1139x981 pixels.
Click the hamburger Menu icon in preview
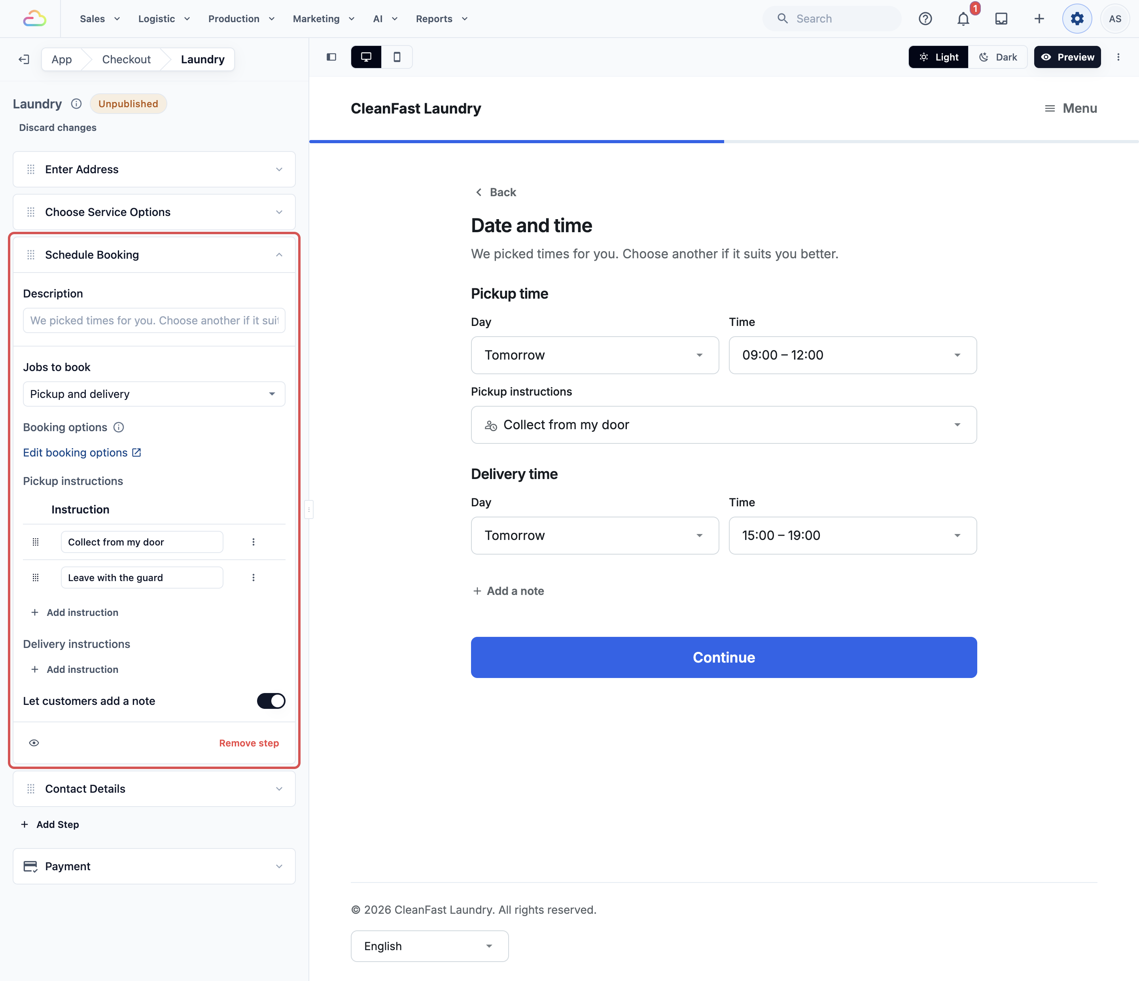(1050, 108)
